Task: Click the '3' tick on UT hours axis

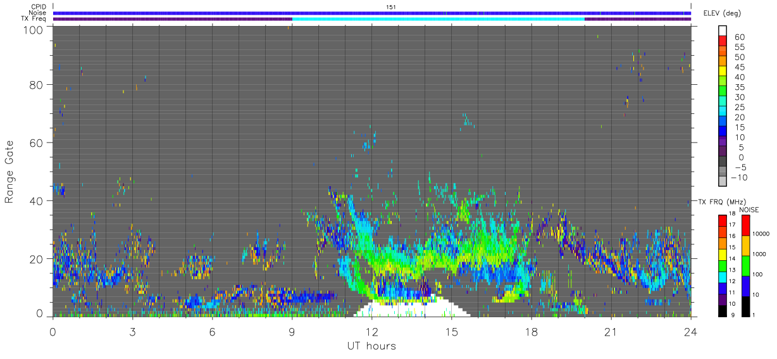Action: [x=132, y=331]
